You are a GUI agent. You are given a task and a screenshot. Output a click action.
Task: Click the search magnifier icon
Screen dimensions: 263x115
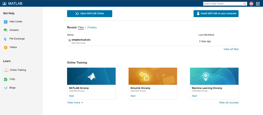point(245,4)
